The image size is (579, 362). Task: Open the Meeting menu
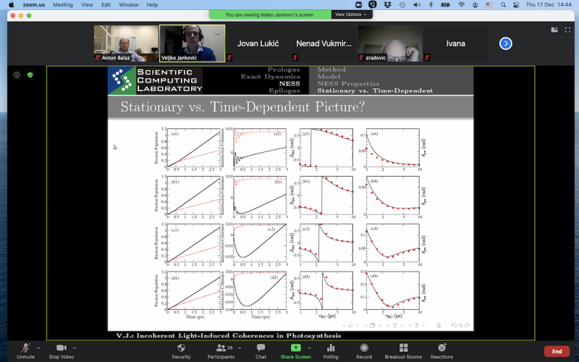[x=63, y=5]
